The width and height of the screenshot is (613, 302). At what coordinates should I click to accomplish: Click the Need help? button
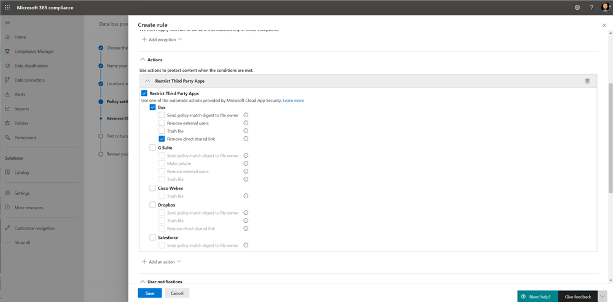pos(537,296)
